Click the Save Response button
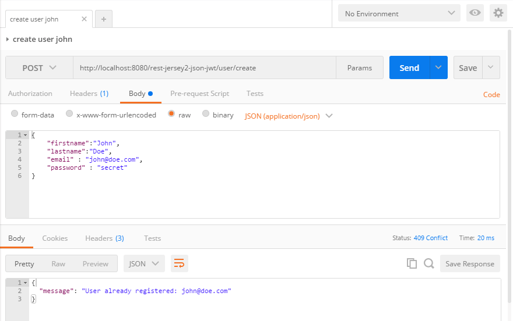The height and width of the screenshot is (321, 513). 469,263
